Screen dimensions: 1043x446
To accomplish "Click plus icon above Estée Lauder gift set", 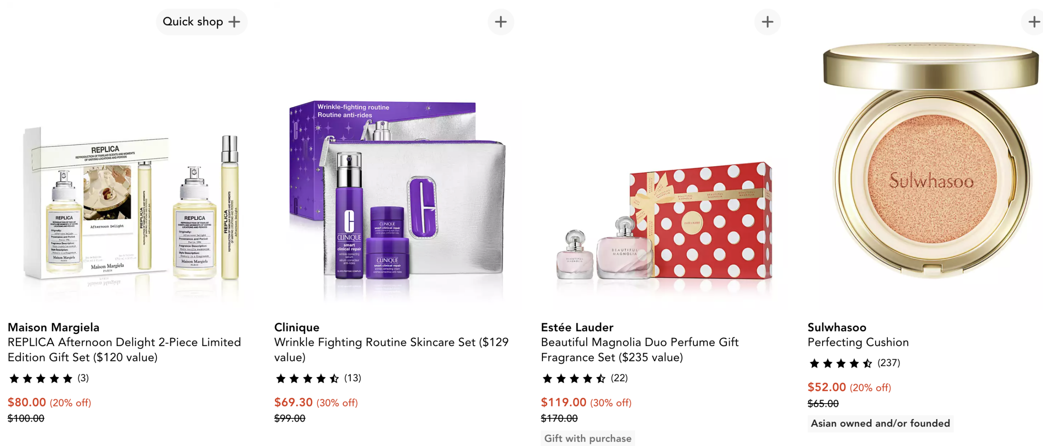I will [x=767, y=22].
